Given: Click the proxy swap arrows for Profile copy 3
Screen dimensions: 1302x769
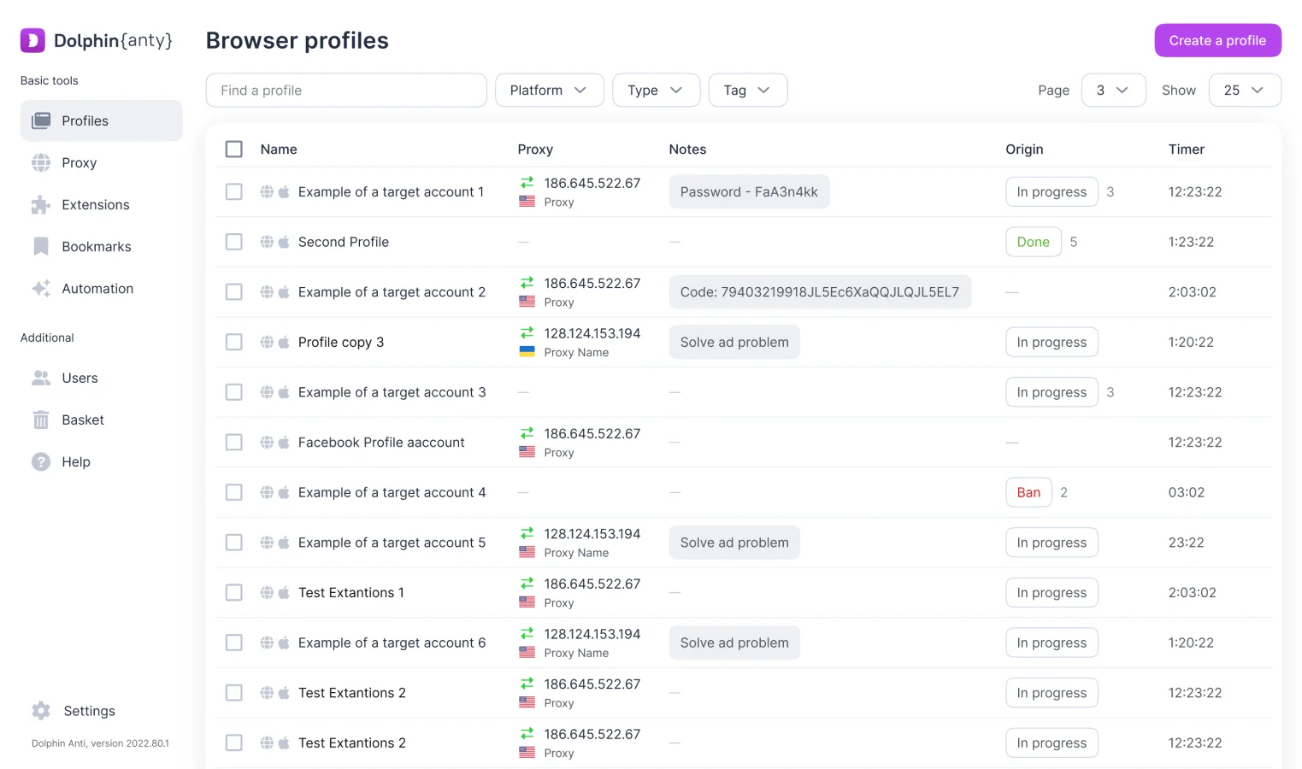Looking at the screenshot, I should click(x=527, y=333).
